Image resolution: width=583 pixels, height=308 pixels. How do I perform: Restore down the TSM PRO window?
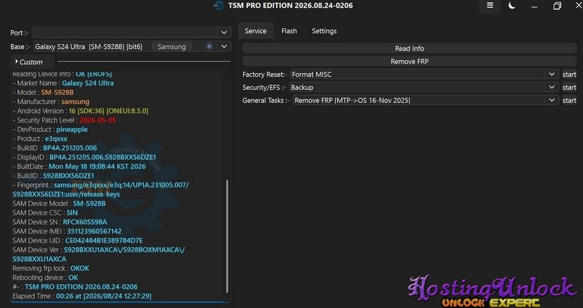[x=557, y=6]
